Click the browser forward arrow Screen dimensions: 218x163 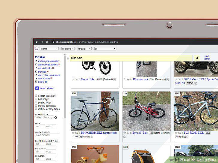[x=42, y=42]
